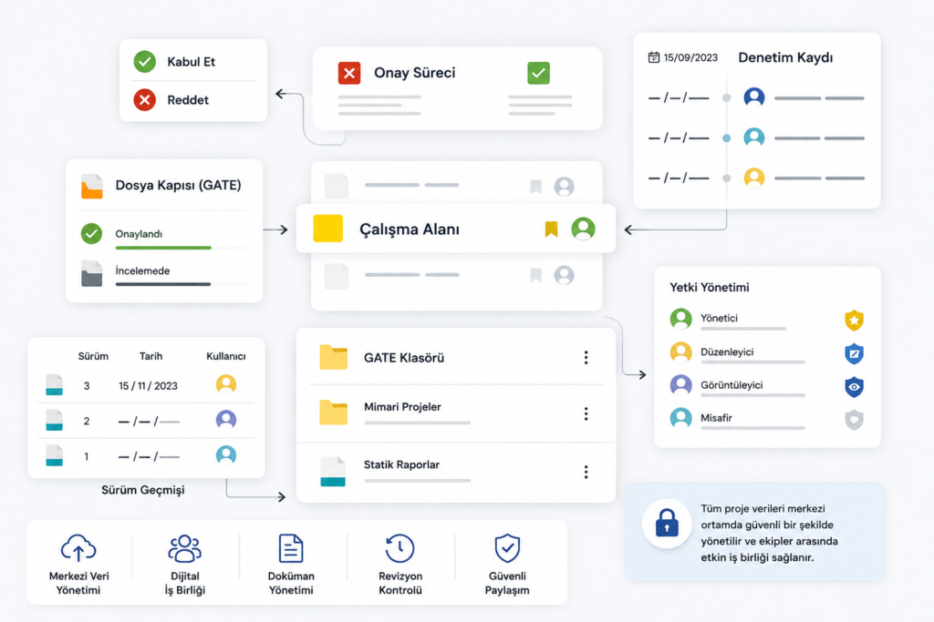This screenshot has width=934, height=622.
Task: Click the blue padlock icon
Action: tap(667, 524)
